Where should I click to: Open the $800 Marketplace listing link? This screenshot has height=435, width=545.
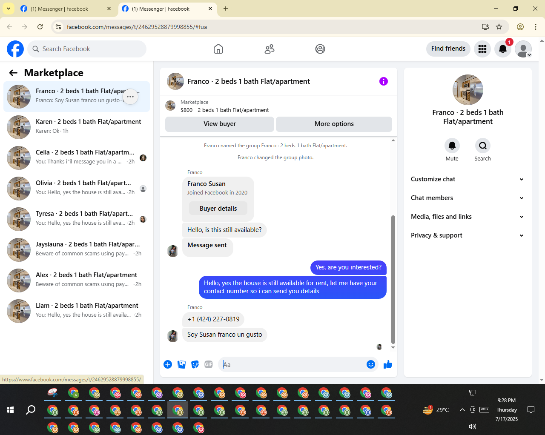pos(224,110)
